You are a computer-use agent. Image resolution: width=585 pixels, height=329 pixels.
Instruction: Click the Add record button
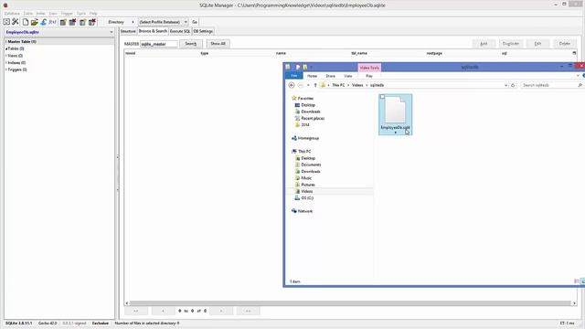pyautogui.click(x=484, y=44)
